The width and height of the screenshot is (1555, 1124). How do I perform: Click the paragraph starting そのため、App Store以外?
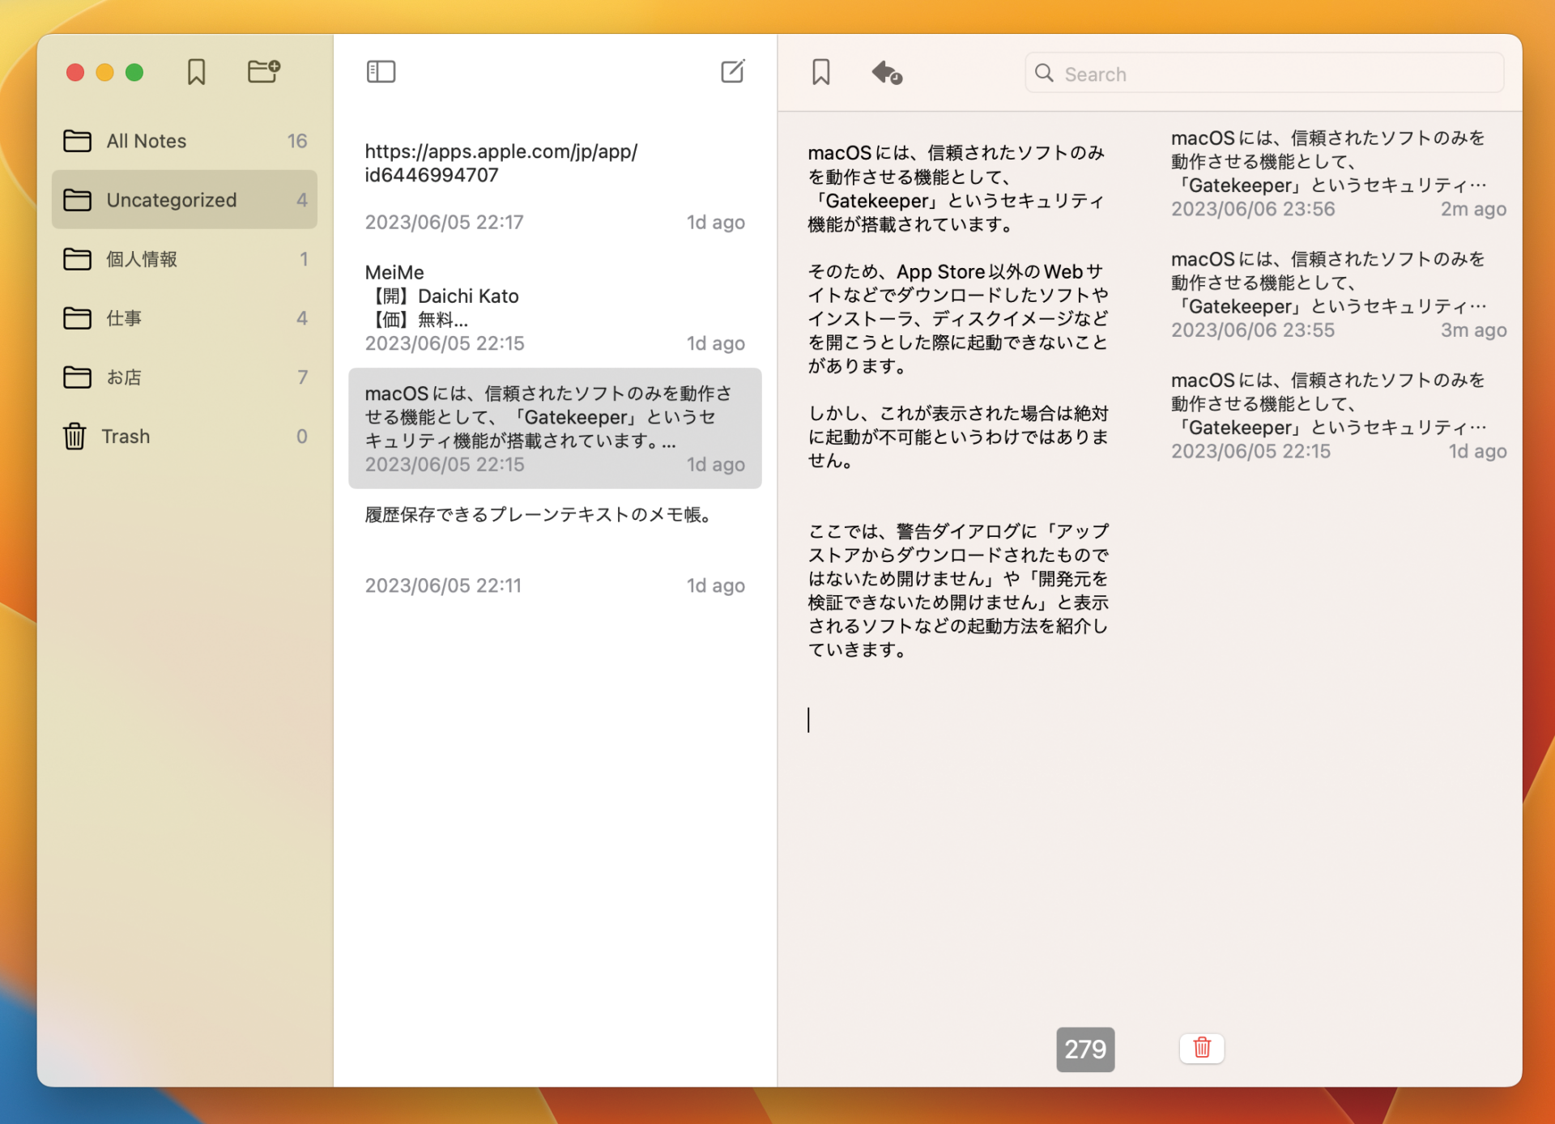point(958,319)
